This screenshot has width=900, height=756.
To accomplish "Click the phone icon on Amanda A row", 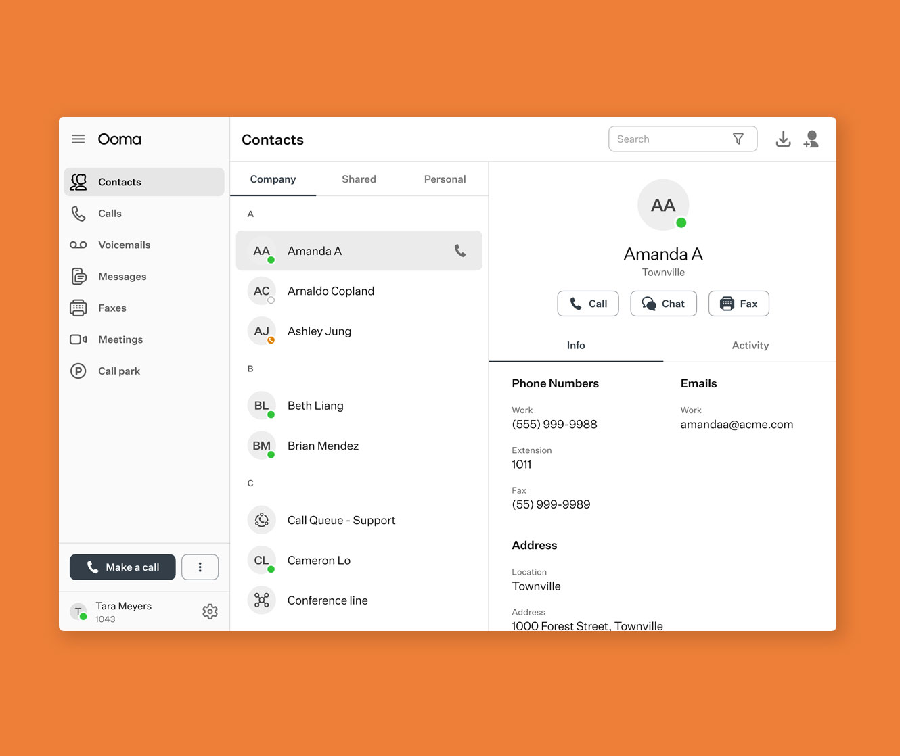I will [460, 251].
